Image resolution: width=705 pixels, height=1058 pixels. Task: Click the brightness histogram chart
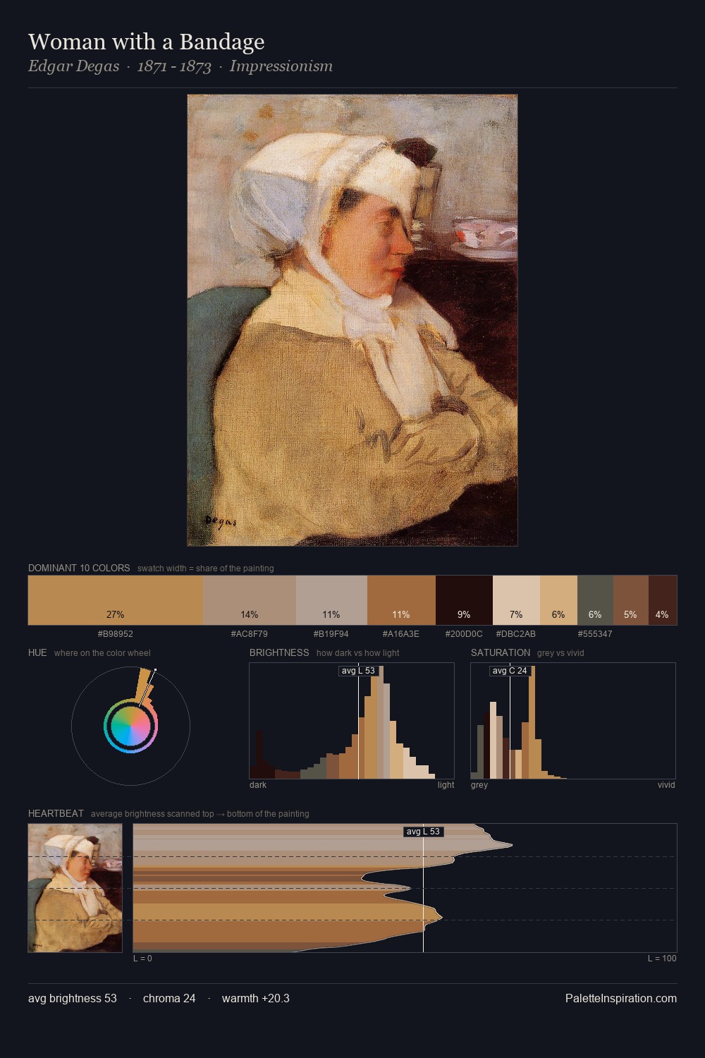pyautogui.click(x=352, y=721)
